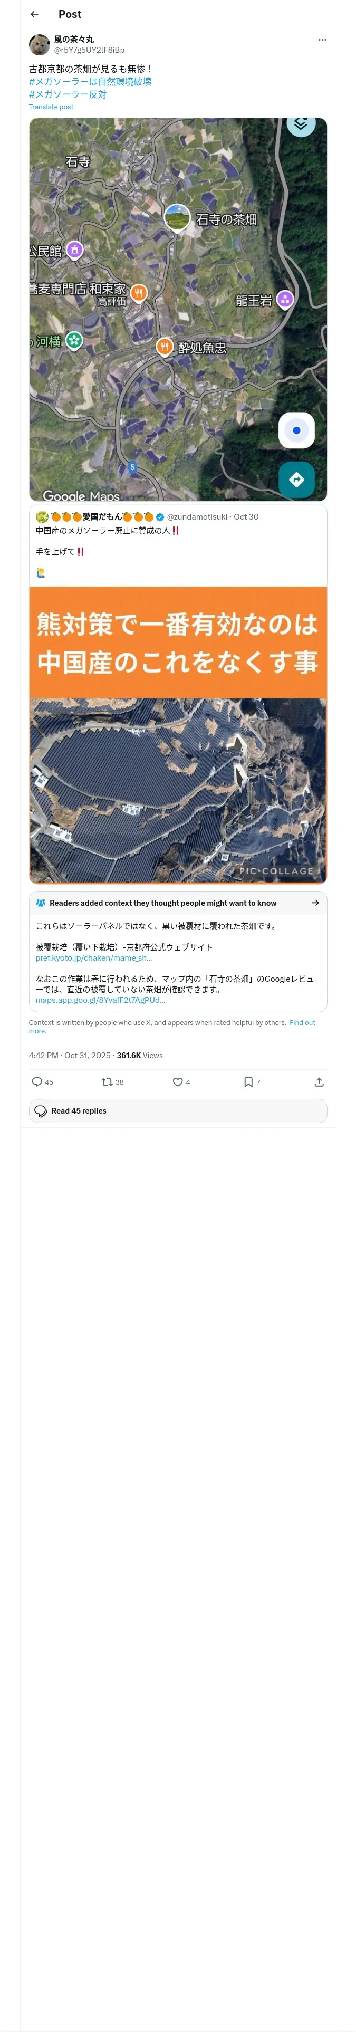
Task: Click the #メガソーラーは自然環境破壊 hashtag
Action: tap(90, 81)
